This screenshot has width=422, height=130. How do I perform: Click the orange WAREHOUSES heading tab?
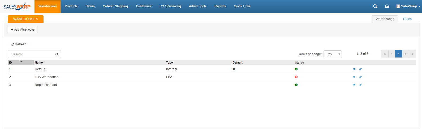tap(26, 19)
